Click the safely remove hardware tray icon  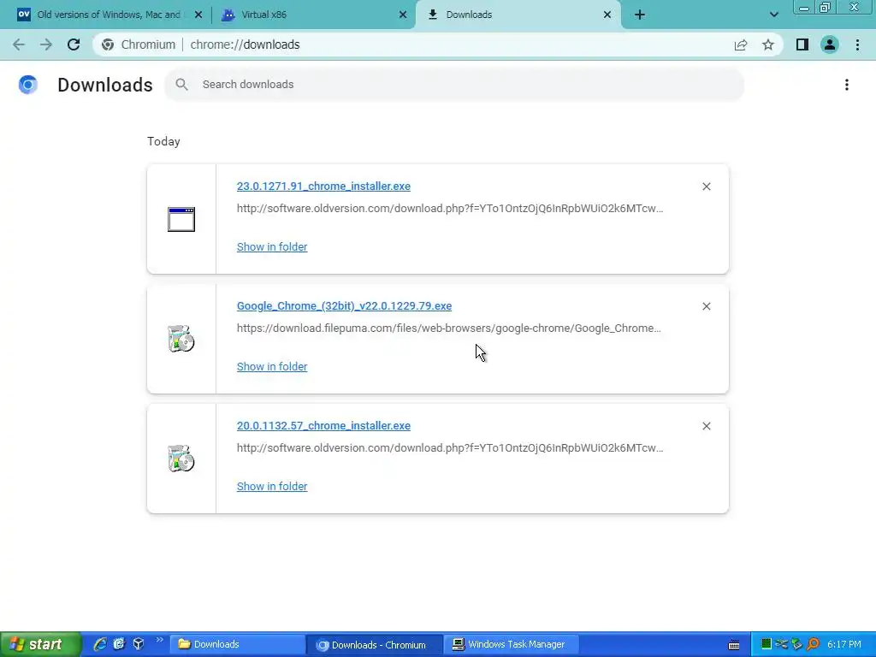797,644
